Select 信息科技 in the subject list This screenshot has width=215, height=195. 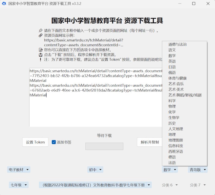click(184, 146)
